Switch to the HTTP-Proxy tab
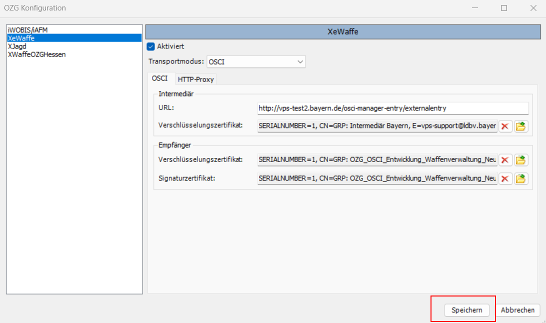The width and height of the screenshot is (546, 323). click(195, 79)
